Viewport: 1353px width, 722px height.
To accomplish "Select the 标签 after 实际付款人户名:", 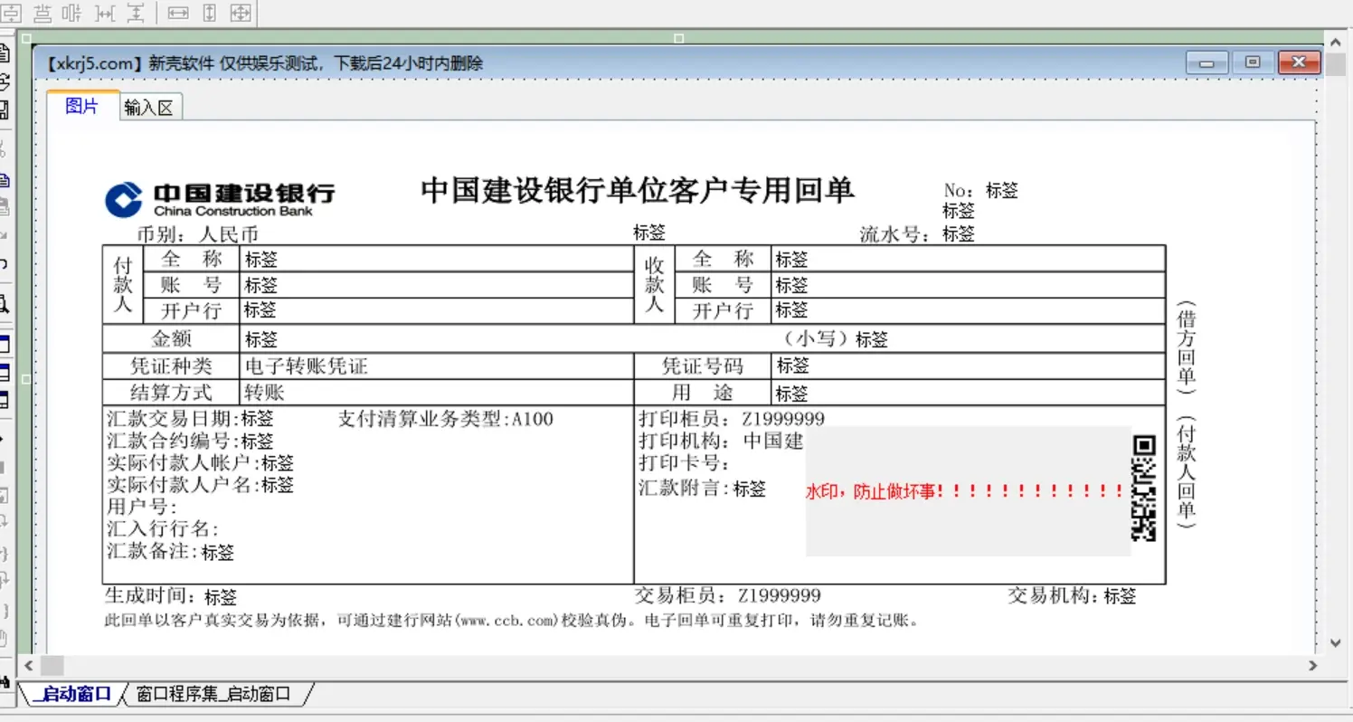I will (278, 485).
